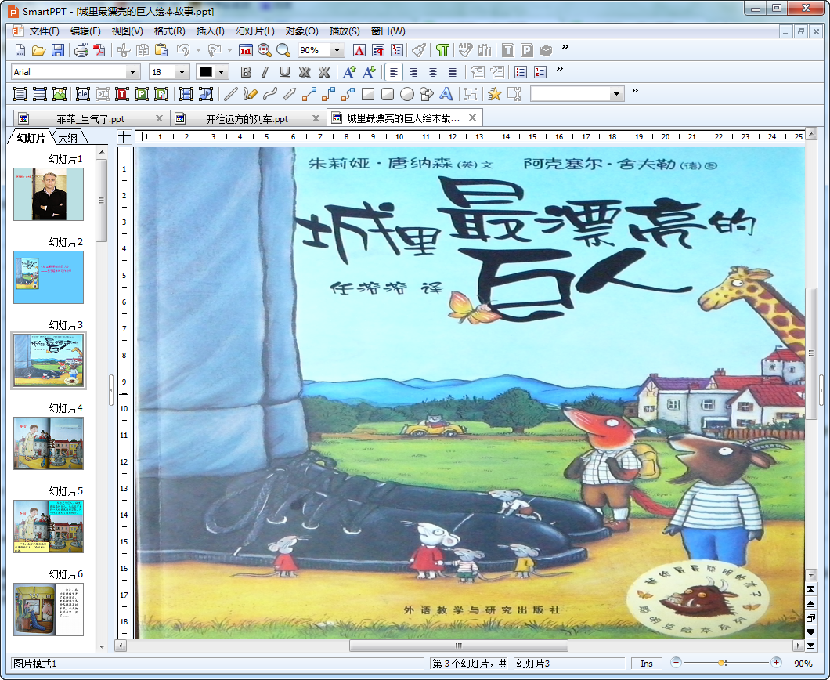The image size is (830, 680).
Task: Toggle bold formatting
Action: [x=246, y=72]
